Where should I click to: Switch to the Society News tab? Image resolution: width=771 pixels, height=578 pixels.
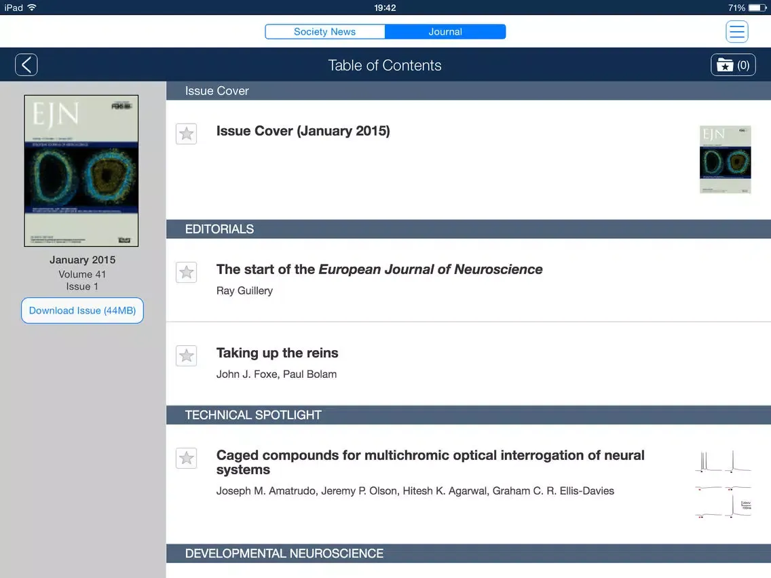325,31
